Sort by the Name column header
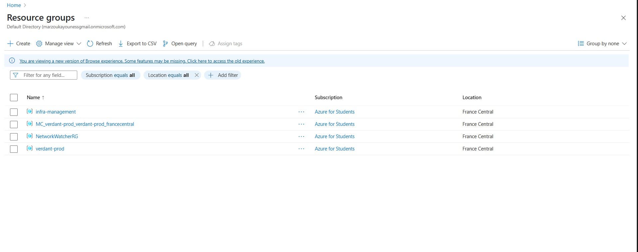The height and width of the screenshot is (252, 638). 33,98
